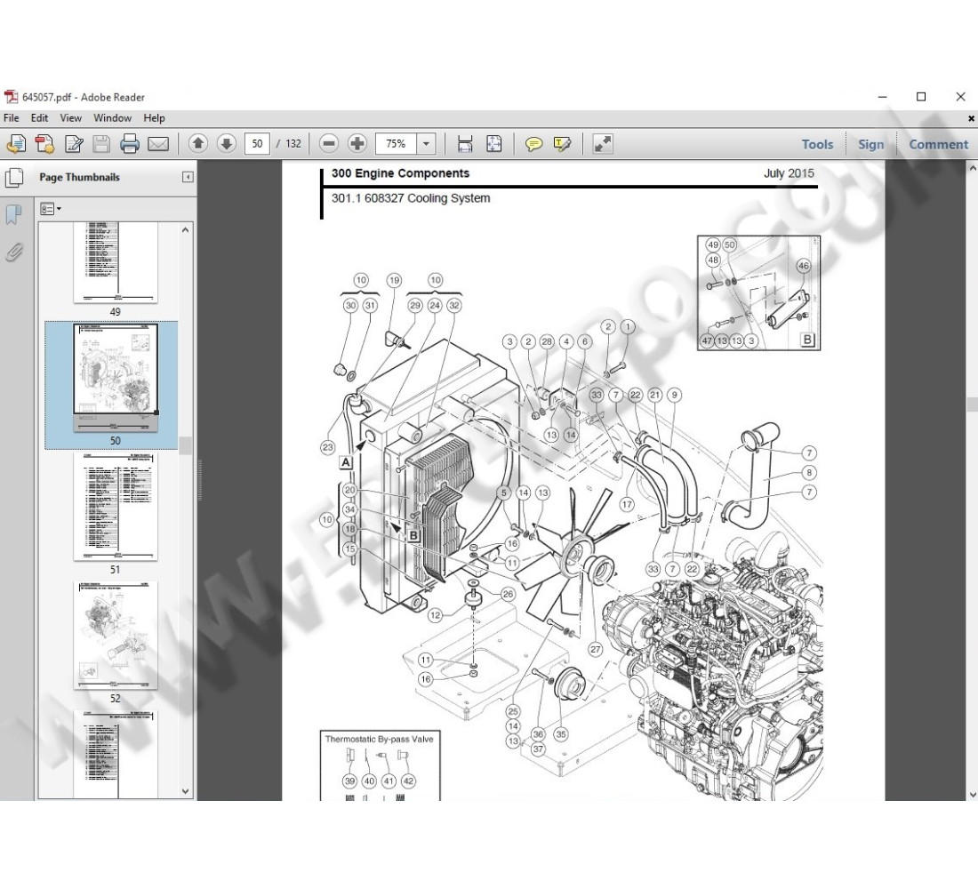Email the document via the envelope icon
978x889 pixels.
[x=156, y=143]
